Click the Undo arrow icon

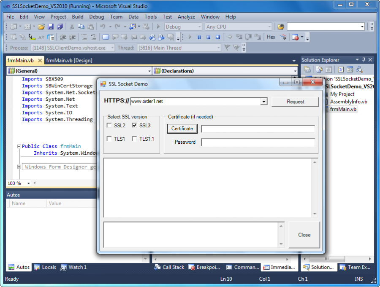tap(103, 27)
